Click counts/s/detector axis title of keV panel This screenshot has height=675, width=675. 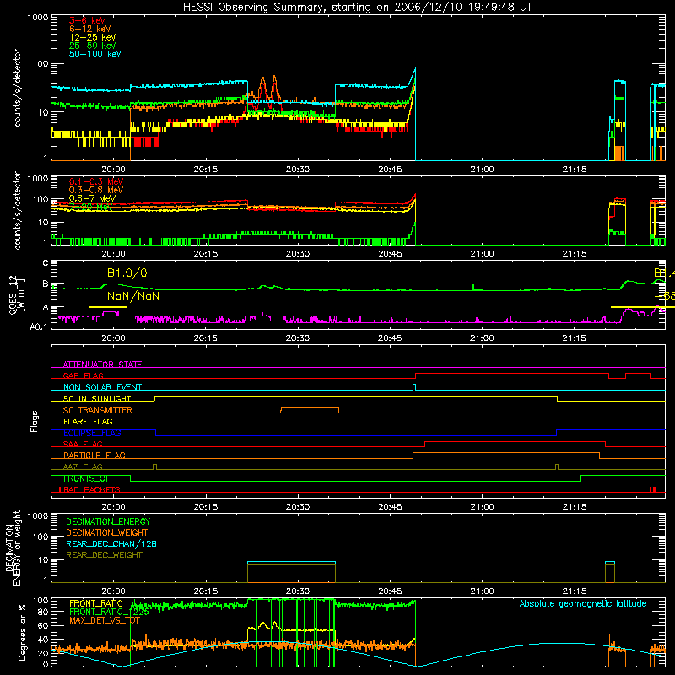click(17, 88)
